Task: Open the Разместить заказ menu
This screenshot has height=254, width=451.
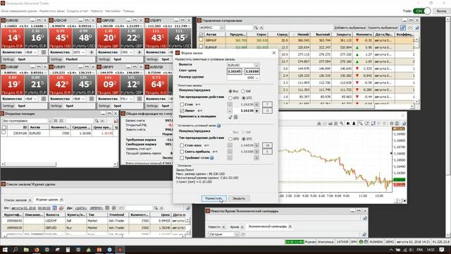Action: pyautogui.click(x=52, y=11)
